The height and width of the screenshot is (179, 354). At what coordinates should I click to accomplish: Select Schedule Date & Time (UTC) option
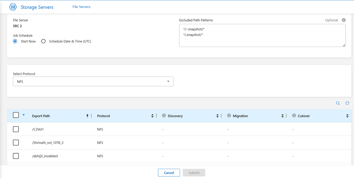click(x=43, y=41)
